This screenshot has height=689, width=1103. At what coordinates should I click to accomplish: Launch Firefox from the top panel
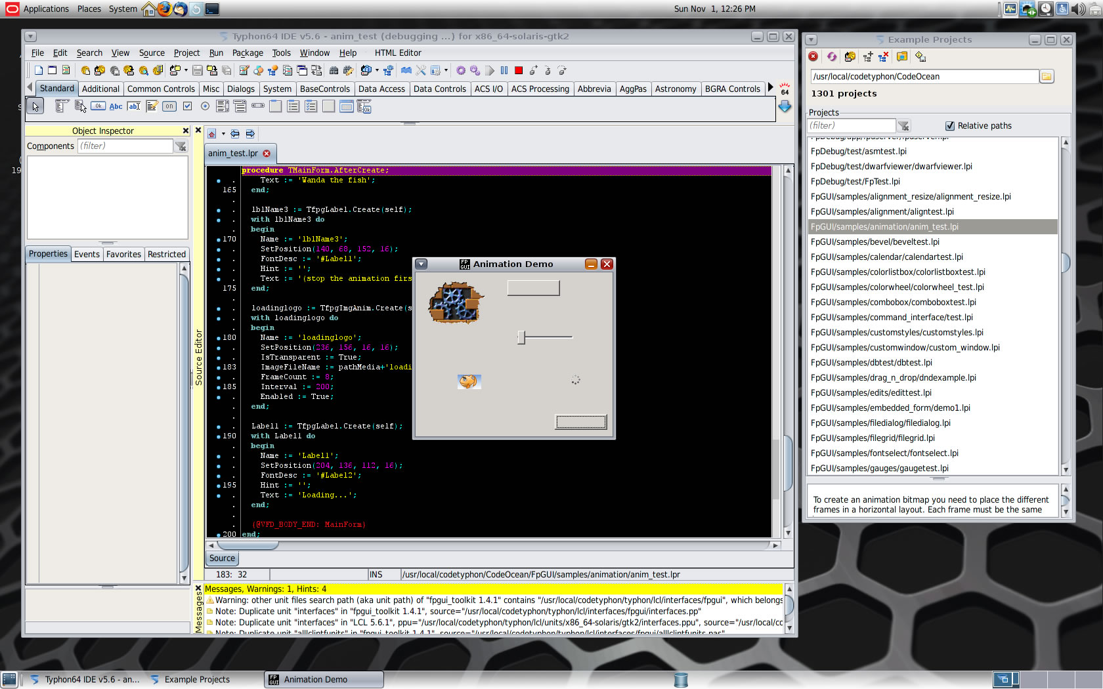pyautogui.click(x=164, y=9)
